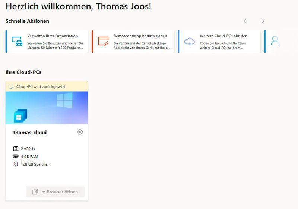This screenshot has height=209, width=298.
Task: Click the reset progress spinner icon
Action: pyautogui.click(x=11, y=86)
